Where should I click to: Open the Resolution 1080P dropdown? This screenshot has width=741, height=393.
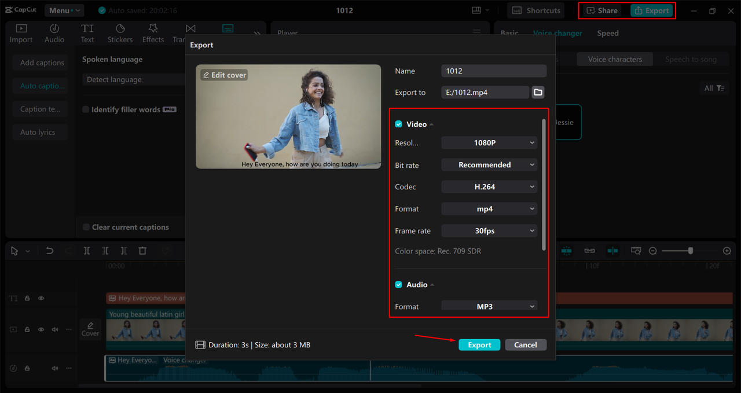click(489, 143)
